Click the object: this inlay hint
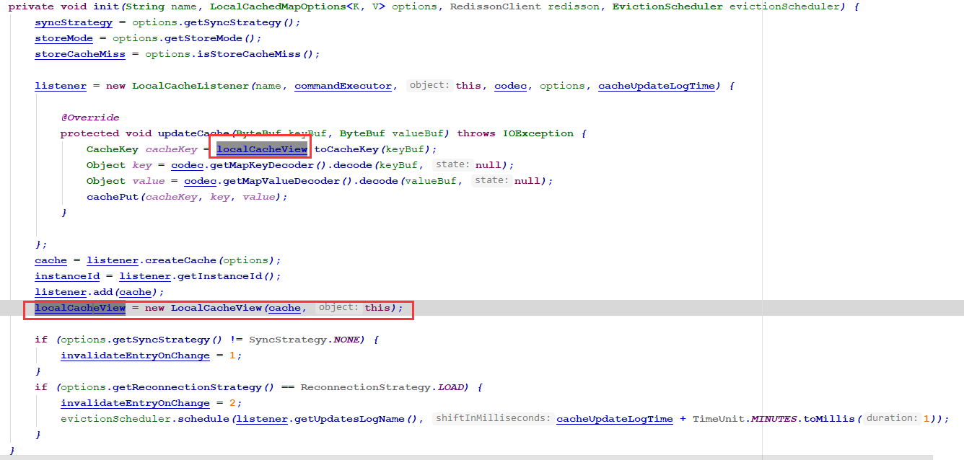Screen dimensions: 964x460 coord(430,85)
